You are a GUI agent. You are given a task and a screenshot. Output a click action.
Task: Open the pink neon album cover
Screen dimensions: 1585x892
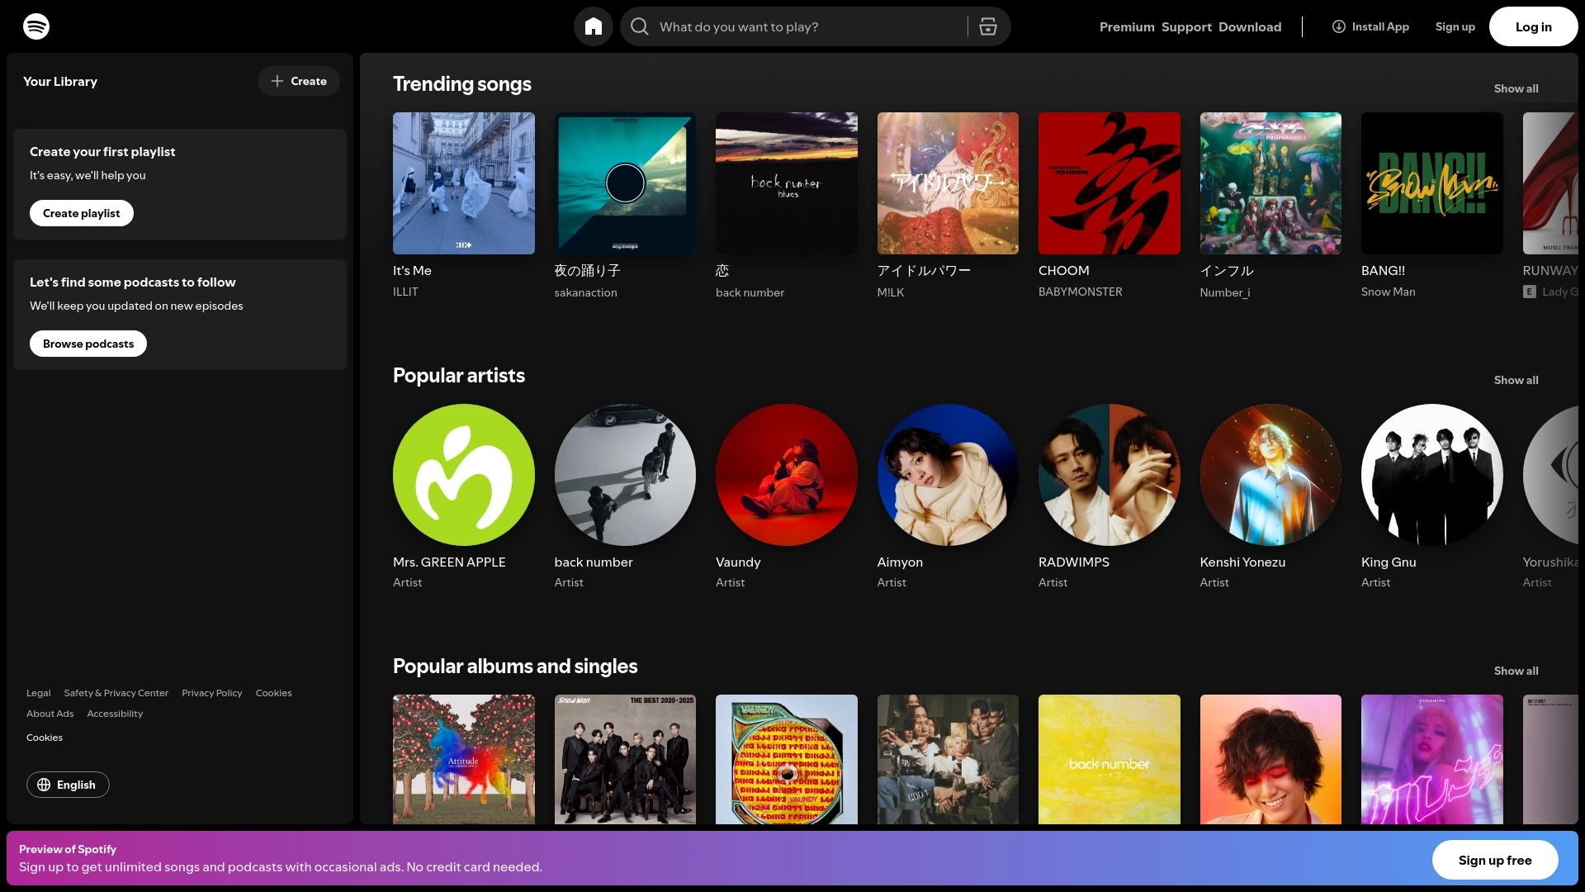1431,759
